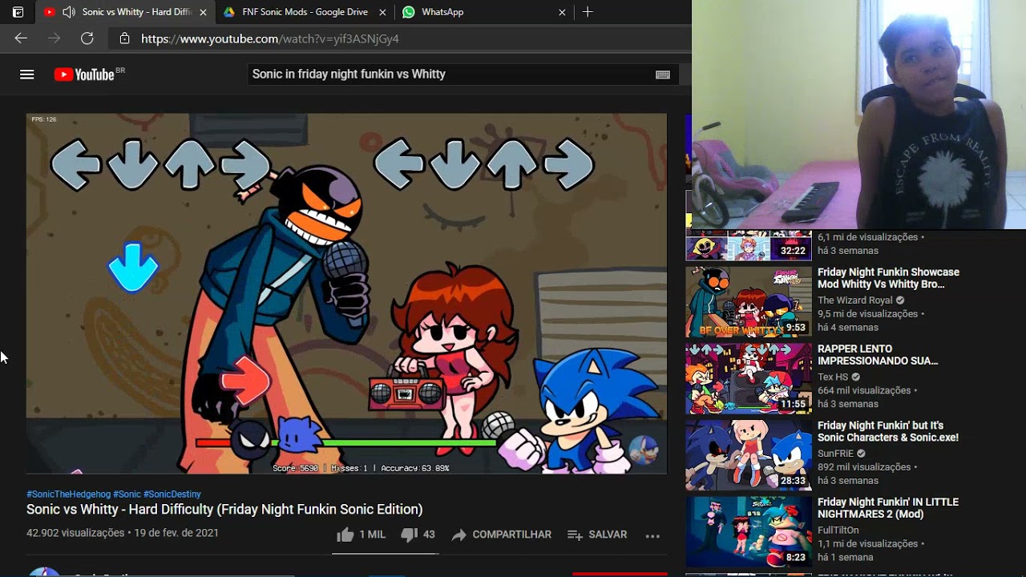Open LITTLE NIGHTMARES 2 mod thumbnail
Viewport: 1026px width, 577px height.
pos(749,532)
